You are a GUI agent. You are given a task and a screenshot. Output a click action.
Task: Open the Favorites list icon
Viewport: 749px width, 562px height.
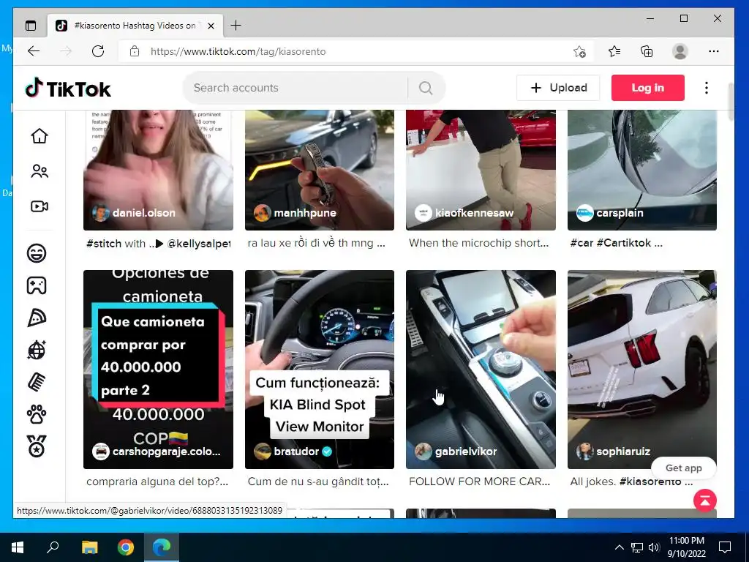pyautogui.click(x=614, y=51)
